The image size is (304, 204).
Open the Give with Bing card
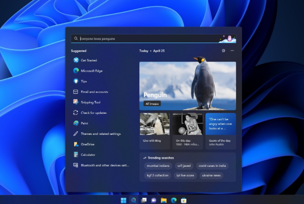coord(154,131)
